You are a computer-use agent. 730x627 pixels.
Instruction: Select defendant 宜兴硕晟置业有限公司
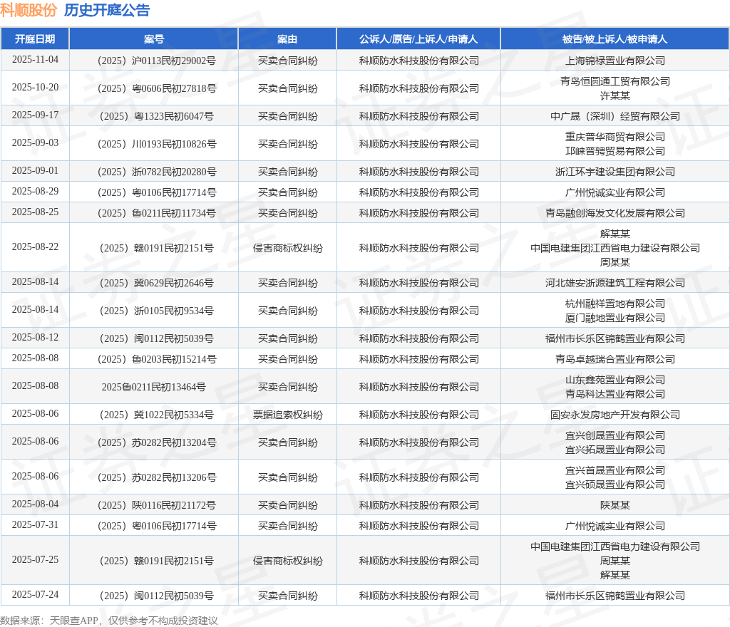(x=615, y=484)
